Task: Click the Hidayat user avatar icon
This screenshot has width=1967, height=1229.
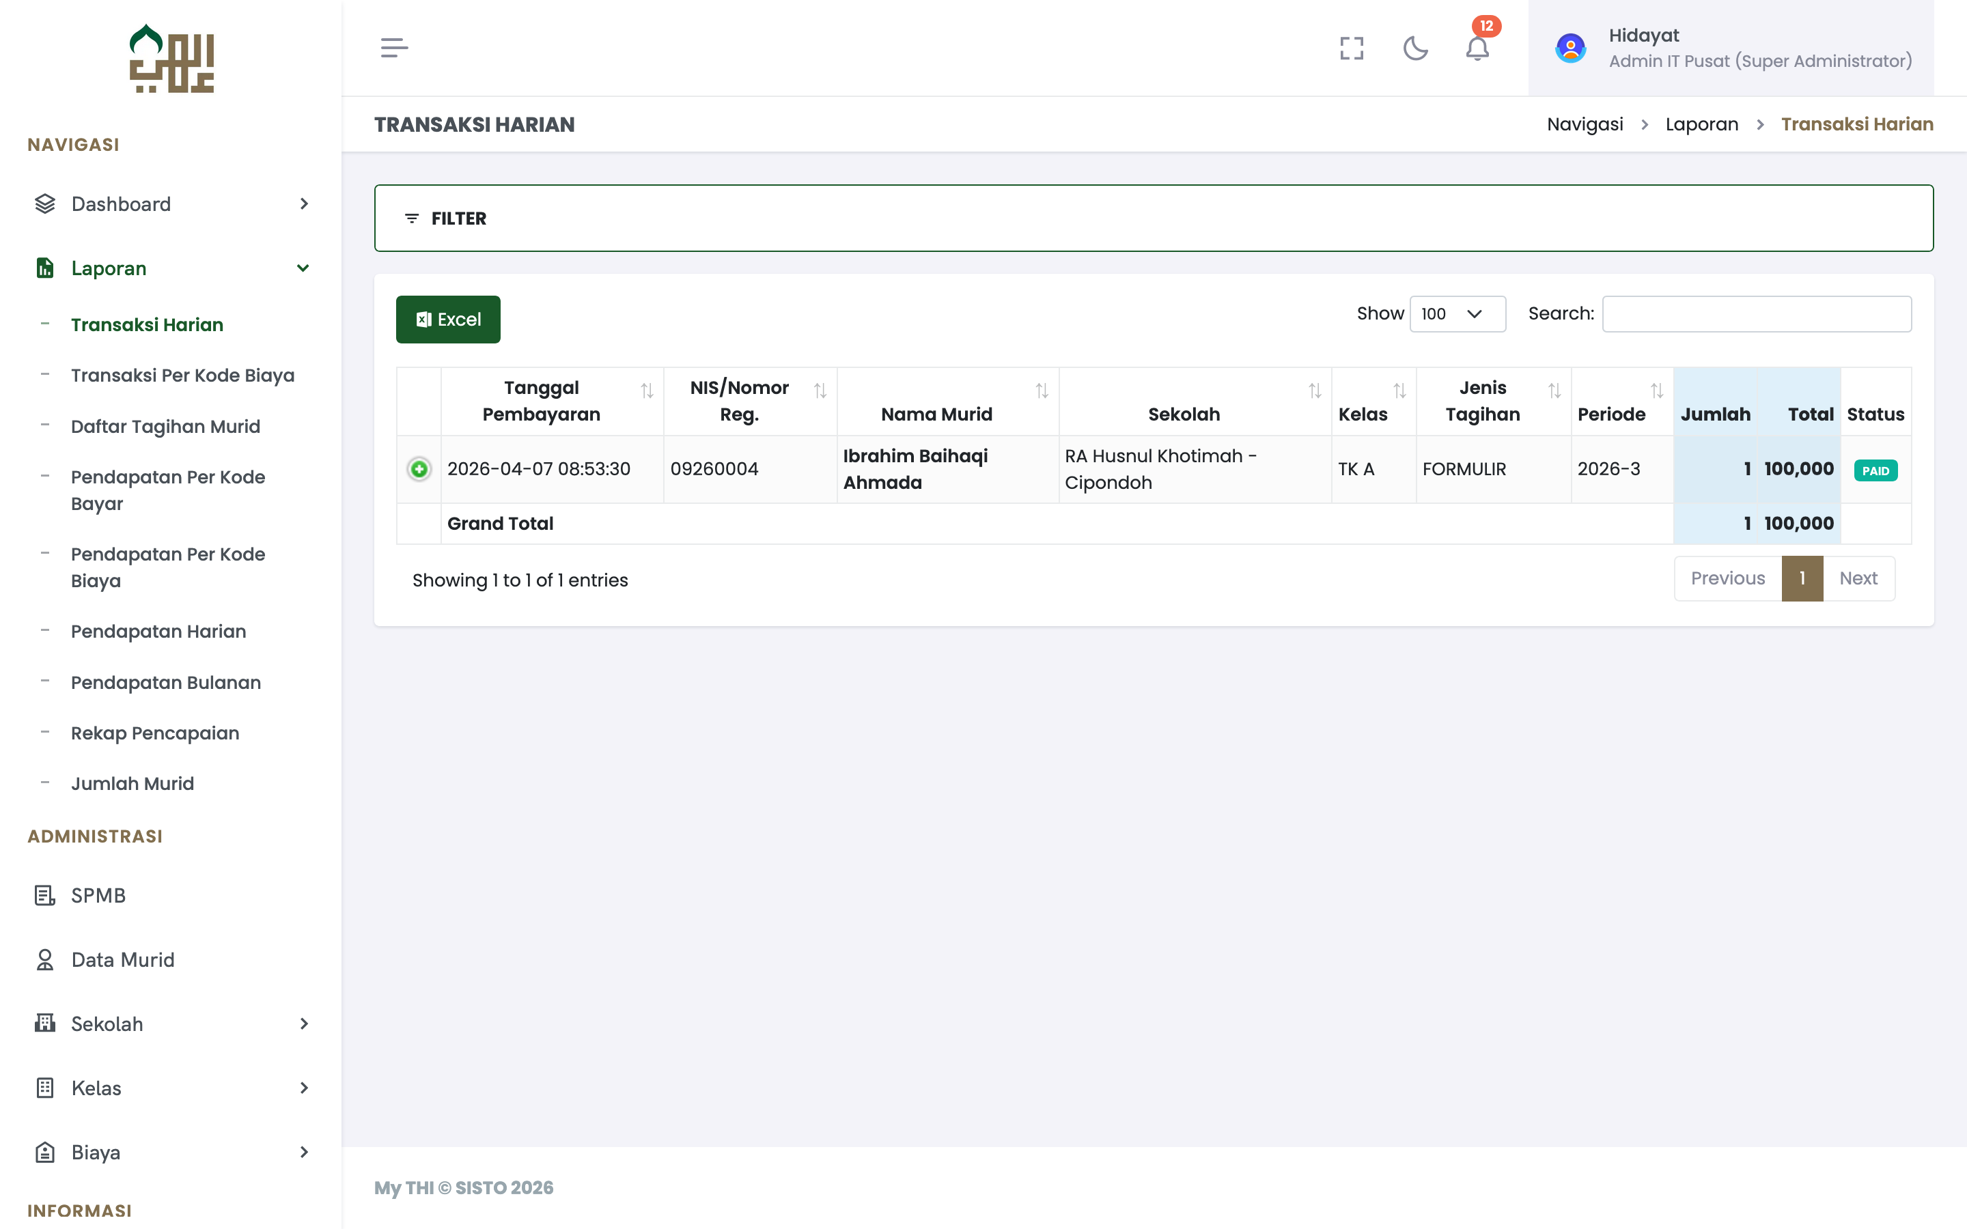Action: click(x=1570, y=48)
